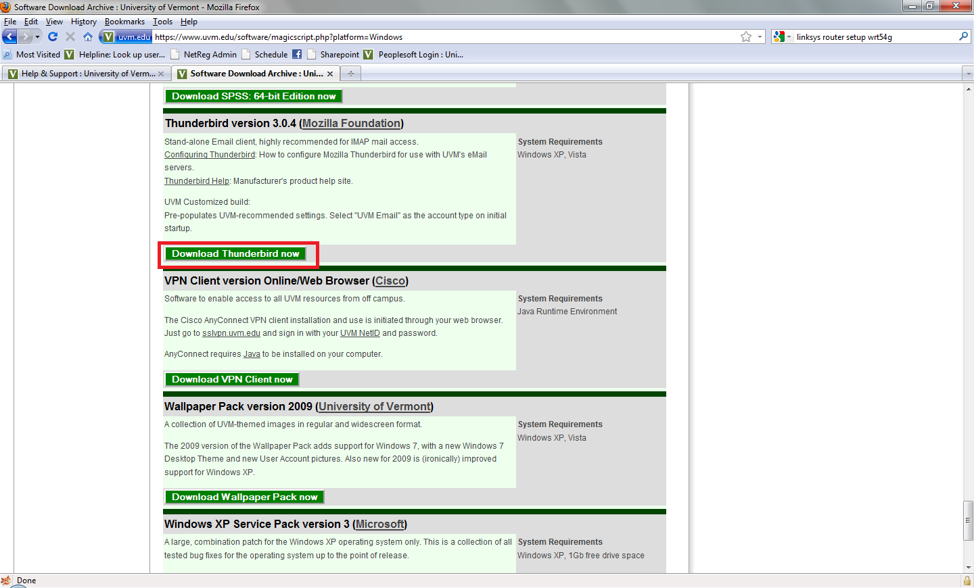Open the Tools menu

[162, 22]
